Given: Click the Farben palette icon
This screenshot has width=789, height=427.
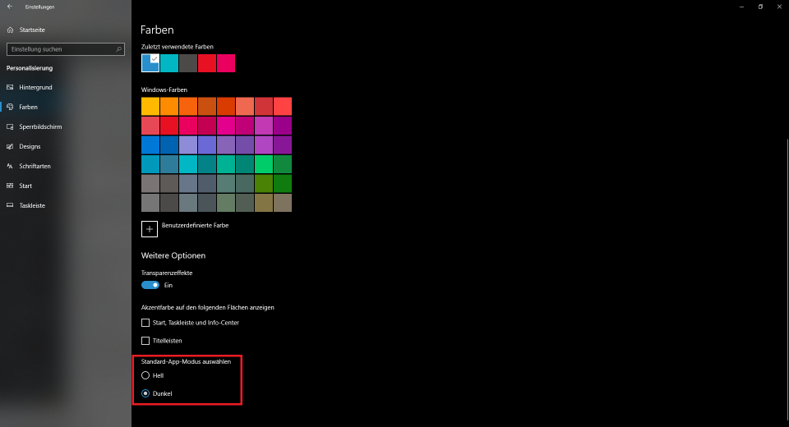Looking at the screenshot, I should [10, 107].
